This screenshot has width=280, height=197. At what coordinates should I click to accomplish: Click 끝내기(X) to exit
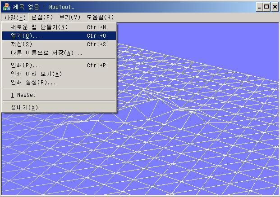pyautogui.click(x=59, y=108)
